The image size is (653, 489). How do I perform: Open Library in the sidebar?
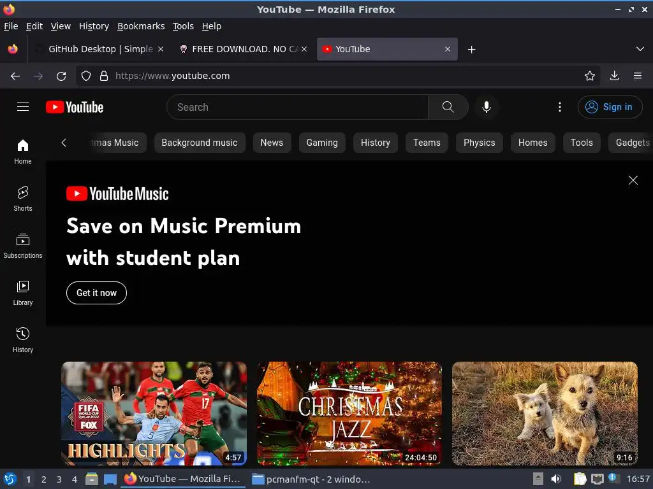tap(22, 293)
